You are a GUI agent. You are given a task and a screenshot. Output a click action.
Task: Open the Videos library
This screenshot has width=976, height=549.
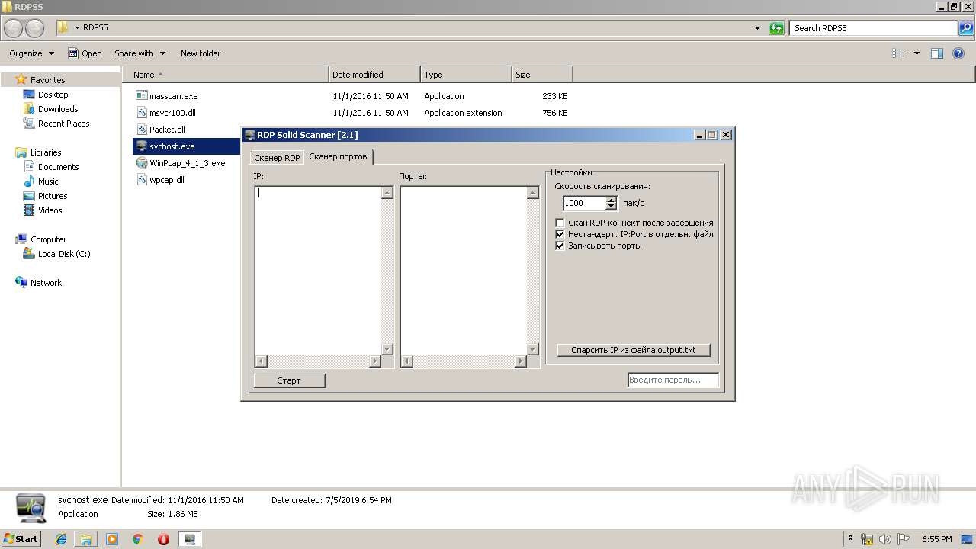pos(42,210)
